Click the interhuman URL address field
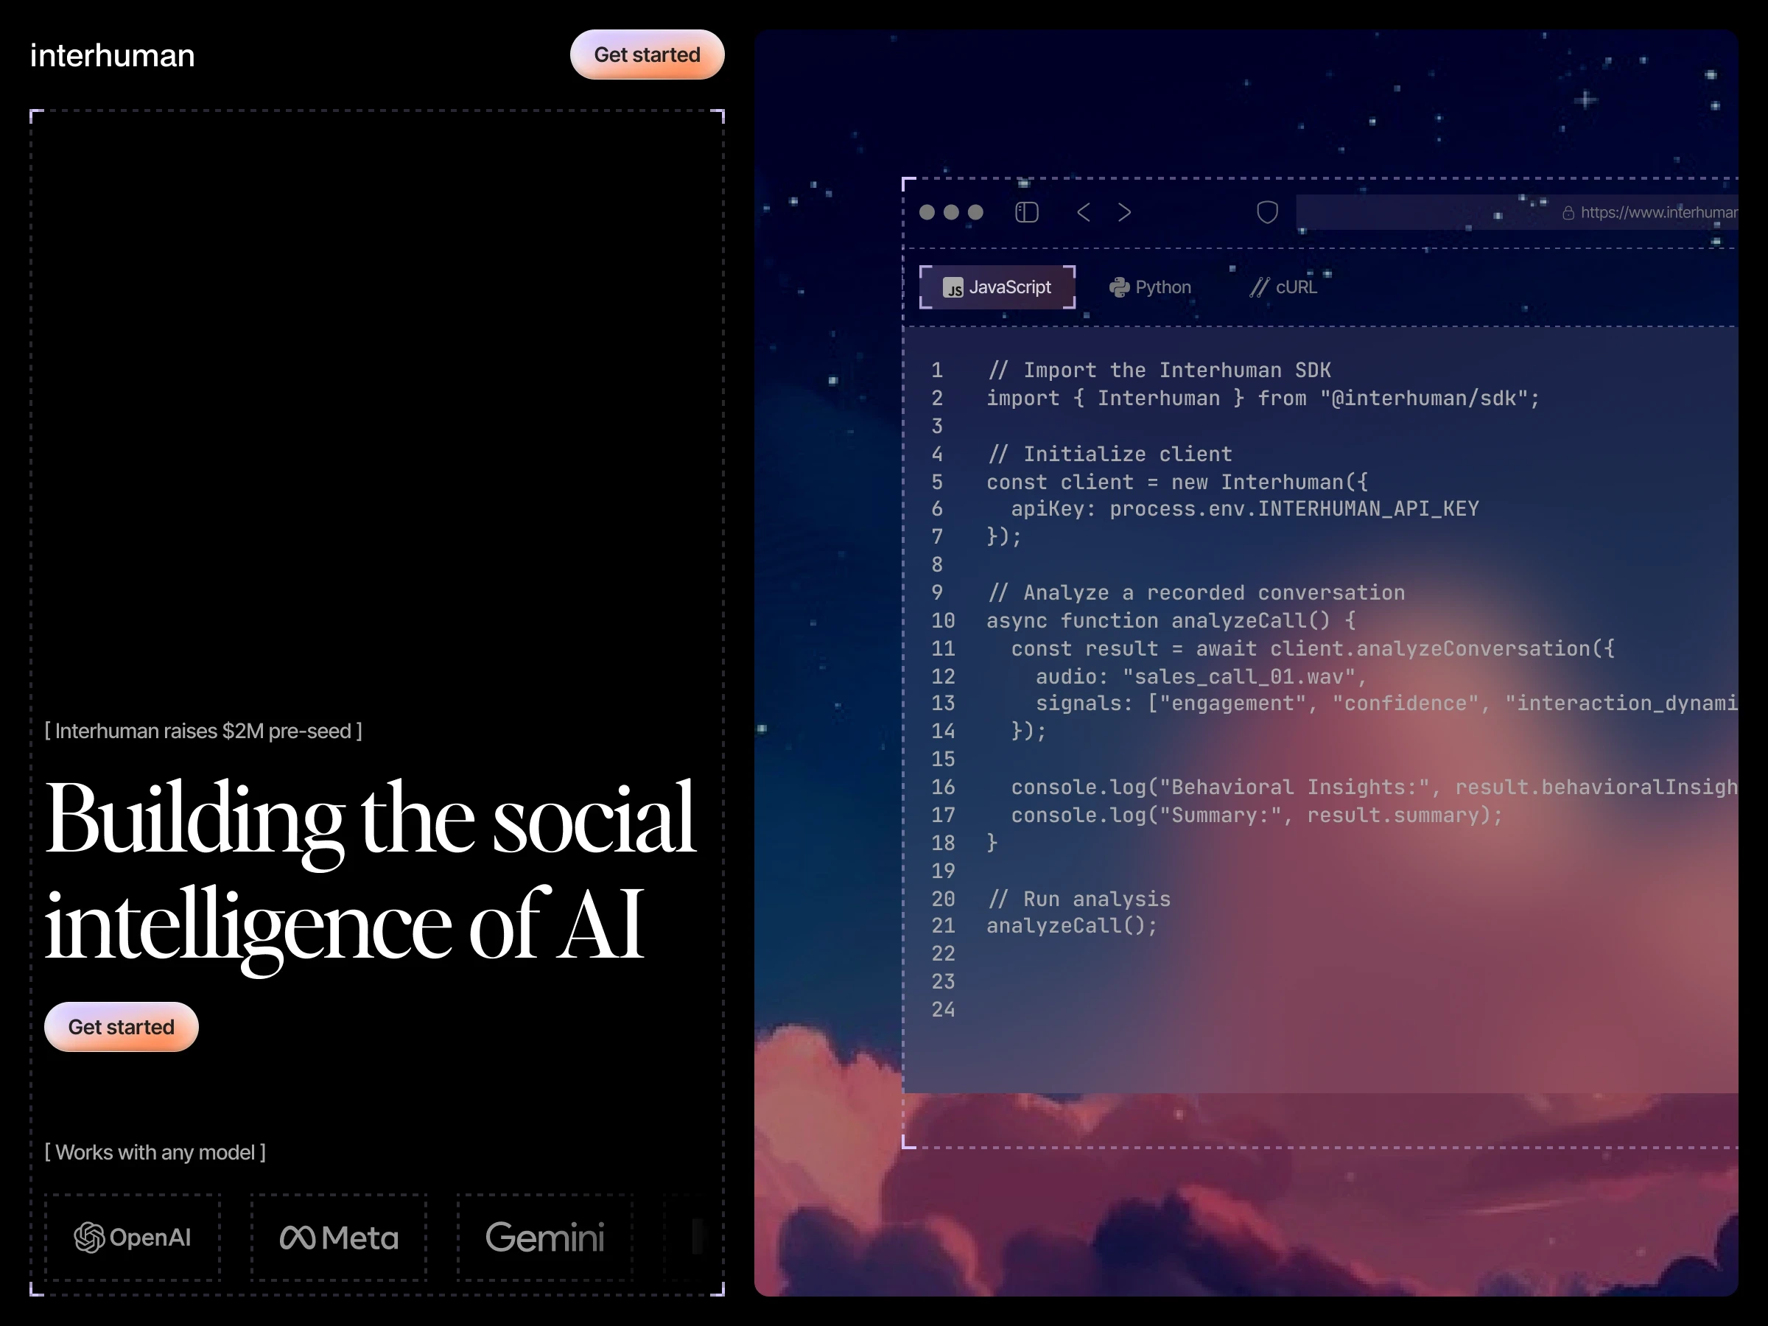Image resolution: width=1768 pixels, height=1326 pixels. tap(1657, 213)
